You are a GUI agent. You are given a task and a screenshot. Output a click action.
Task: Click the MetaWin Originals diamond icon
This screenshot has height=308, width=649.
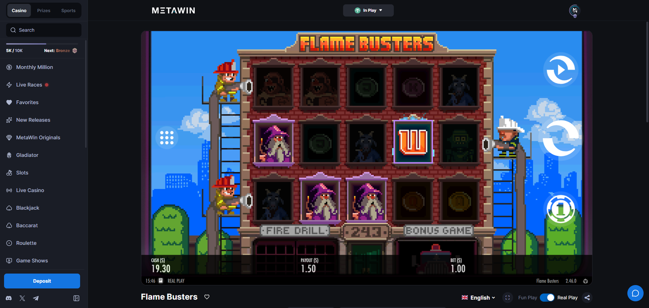tap(9, 138)
